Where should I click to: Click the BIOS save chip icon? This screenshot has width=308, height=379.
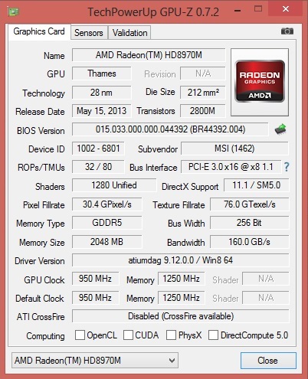pos(280,129)
